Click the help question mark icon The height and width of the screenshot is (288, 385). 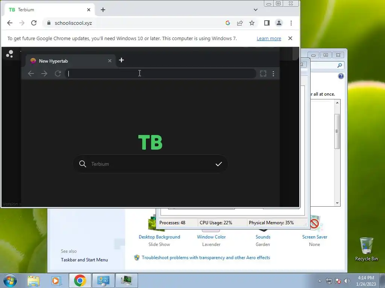(341, 76)
